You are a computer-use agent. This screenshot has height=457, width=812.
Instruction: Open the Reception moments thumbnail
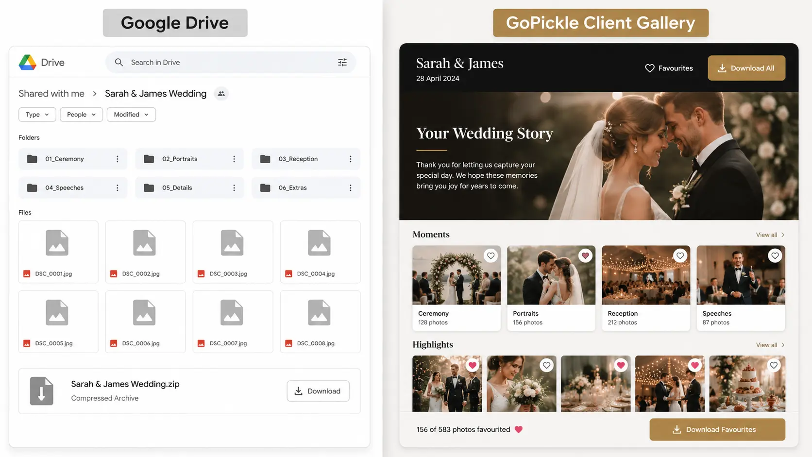646,275
